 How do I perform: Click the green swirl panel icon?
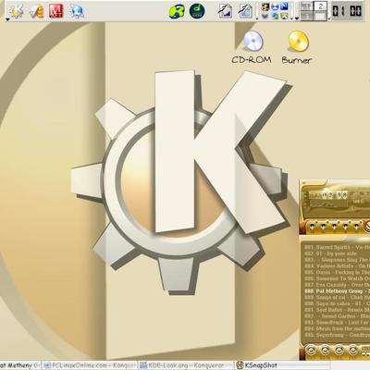pos(177,11)
